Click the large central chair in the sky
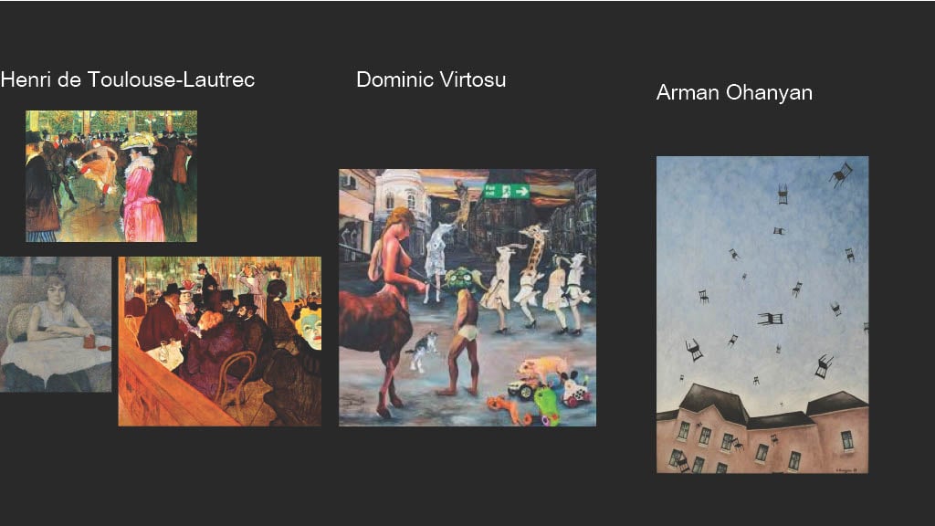This screenshot has width=935, height=526. (770, 319)
